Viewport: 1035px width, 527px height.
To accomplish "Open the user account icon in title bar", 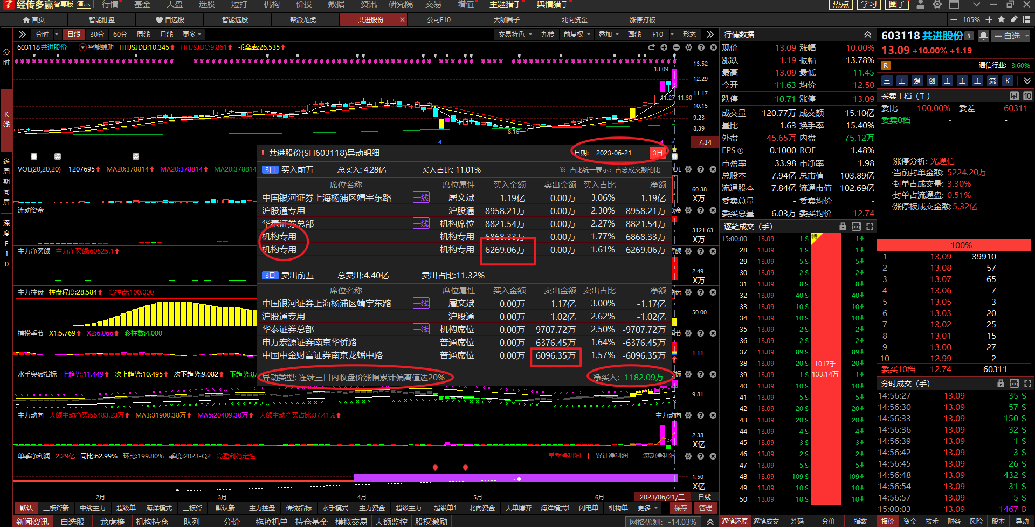I will pyautogui.click(x=921, y=4).
